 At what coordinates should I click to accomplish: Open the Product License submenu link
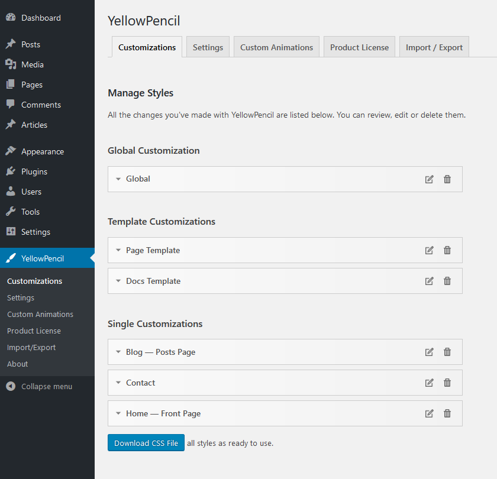[34, 331]
